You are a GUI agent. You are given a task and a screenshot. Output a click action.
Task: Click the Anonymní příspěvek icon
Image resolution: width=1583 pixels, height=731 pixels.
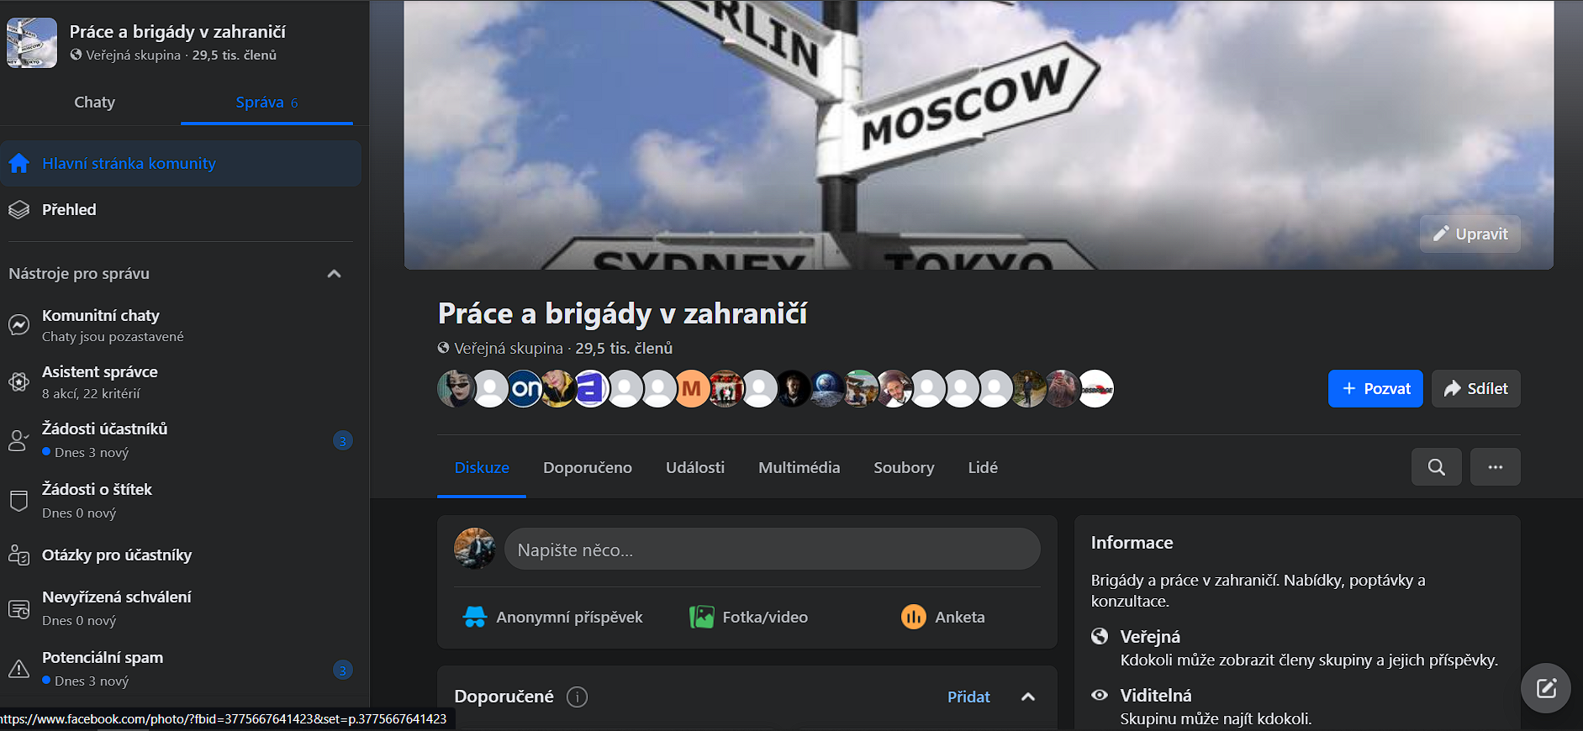pyautogui.click(x=475, y=617)
